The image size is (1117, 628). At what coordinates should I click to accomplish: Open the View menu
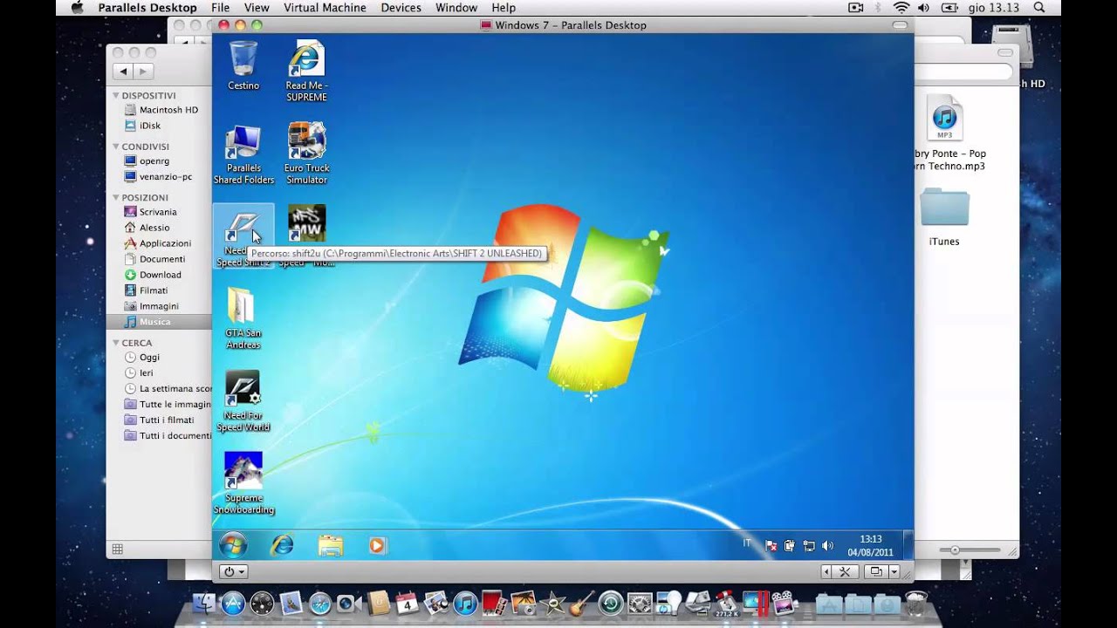pyautogui.click(x=257, y=8)
